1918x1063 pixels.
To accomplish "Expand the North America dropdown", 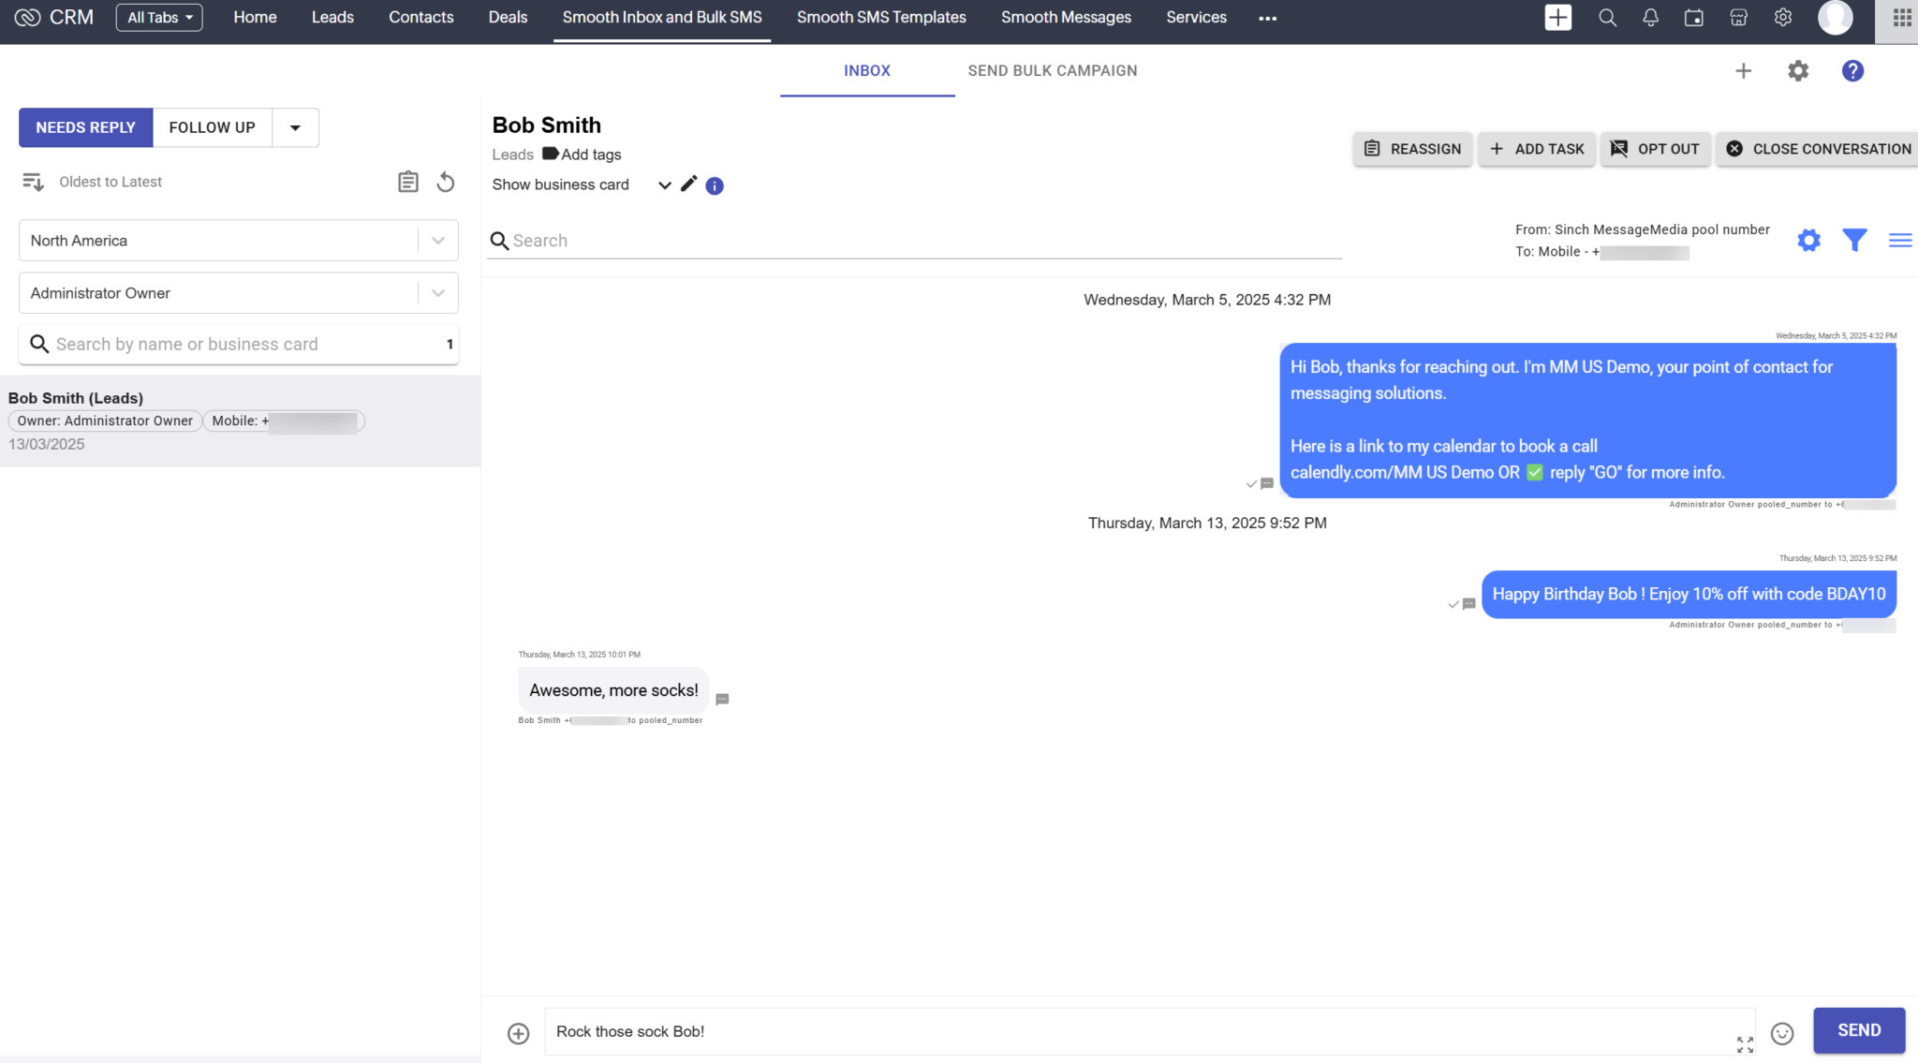I will (x=436, y=240).
